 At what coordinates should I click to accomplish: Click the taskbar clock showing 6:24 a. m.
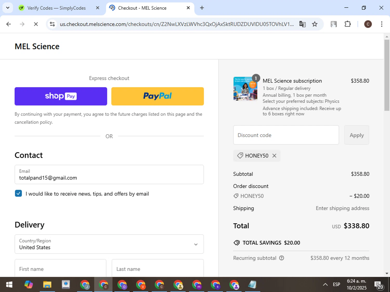click(356, 284)
